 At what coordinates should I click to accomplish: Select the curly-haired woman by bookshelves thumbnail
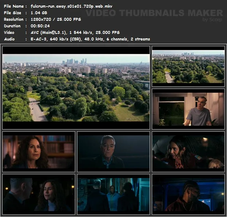point(39,152)
